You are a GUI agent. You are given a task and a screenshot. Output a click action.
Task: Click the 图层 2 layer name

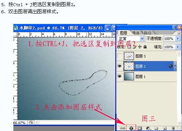click(x=141, y=66)
